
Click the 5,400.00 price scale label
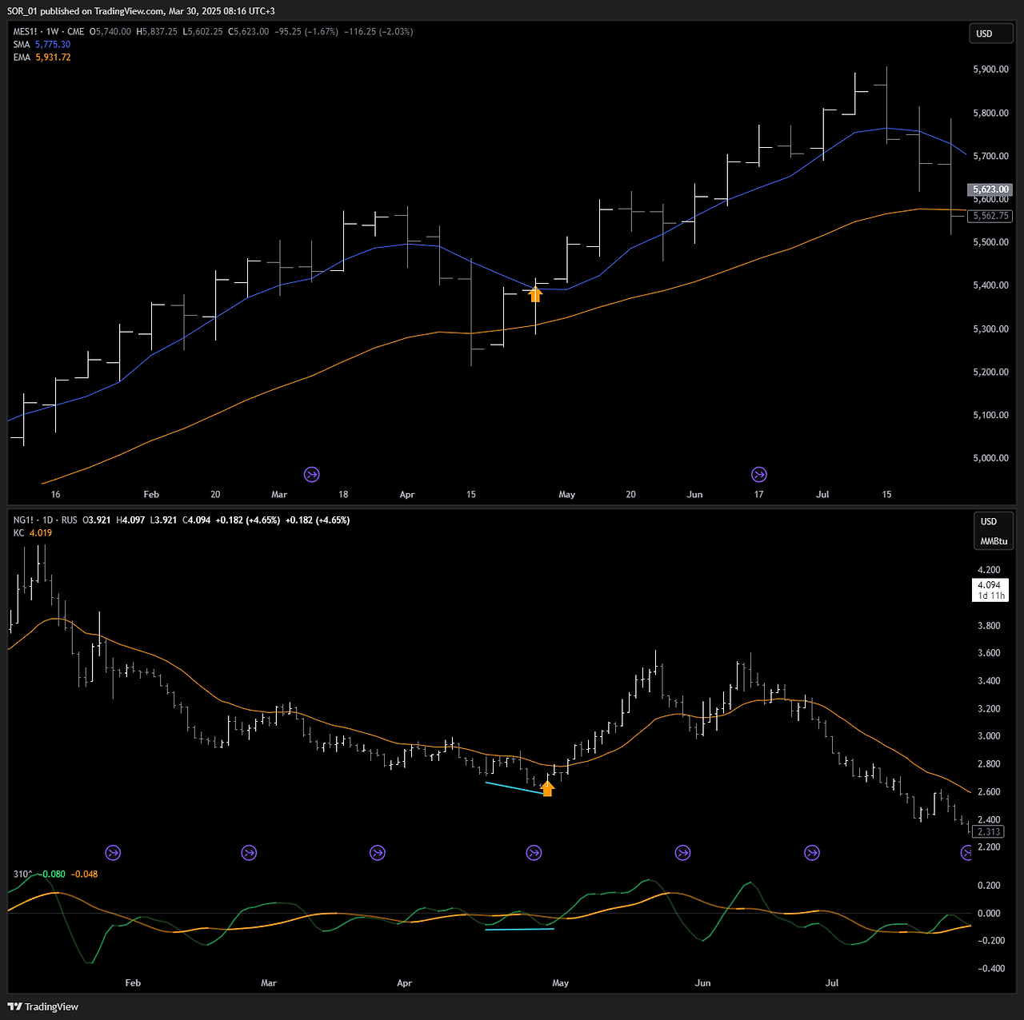[x=990, y=285]
